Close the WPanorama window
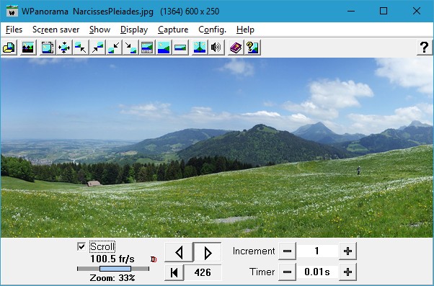This screenshot has height=286, width=434. pos(417,11)
